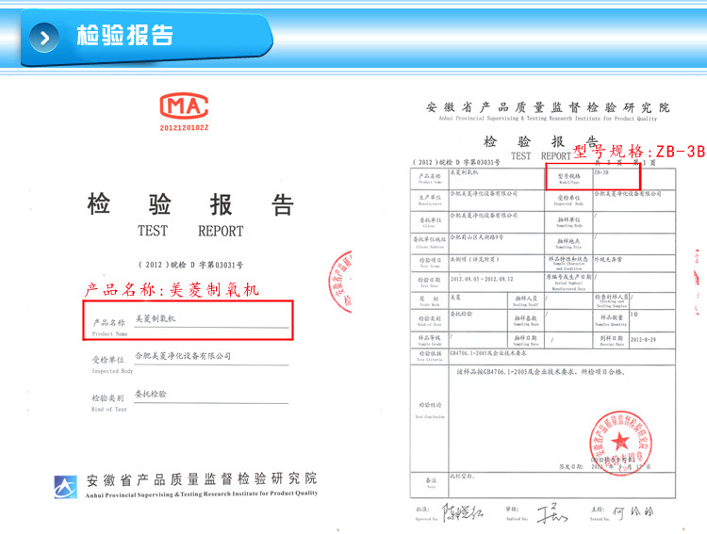
Task: Click 合肥美菱净化设备有限公司 on the cover page
Action: click(x=183, y=356)
